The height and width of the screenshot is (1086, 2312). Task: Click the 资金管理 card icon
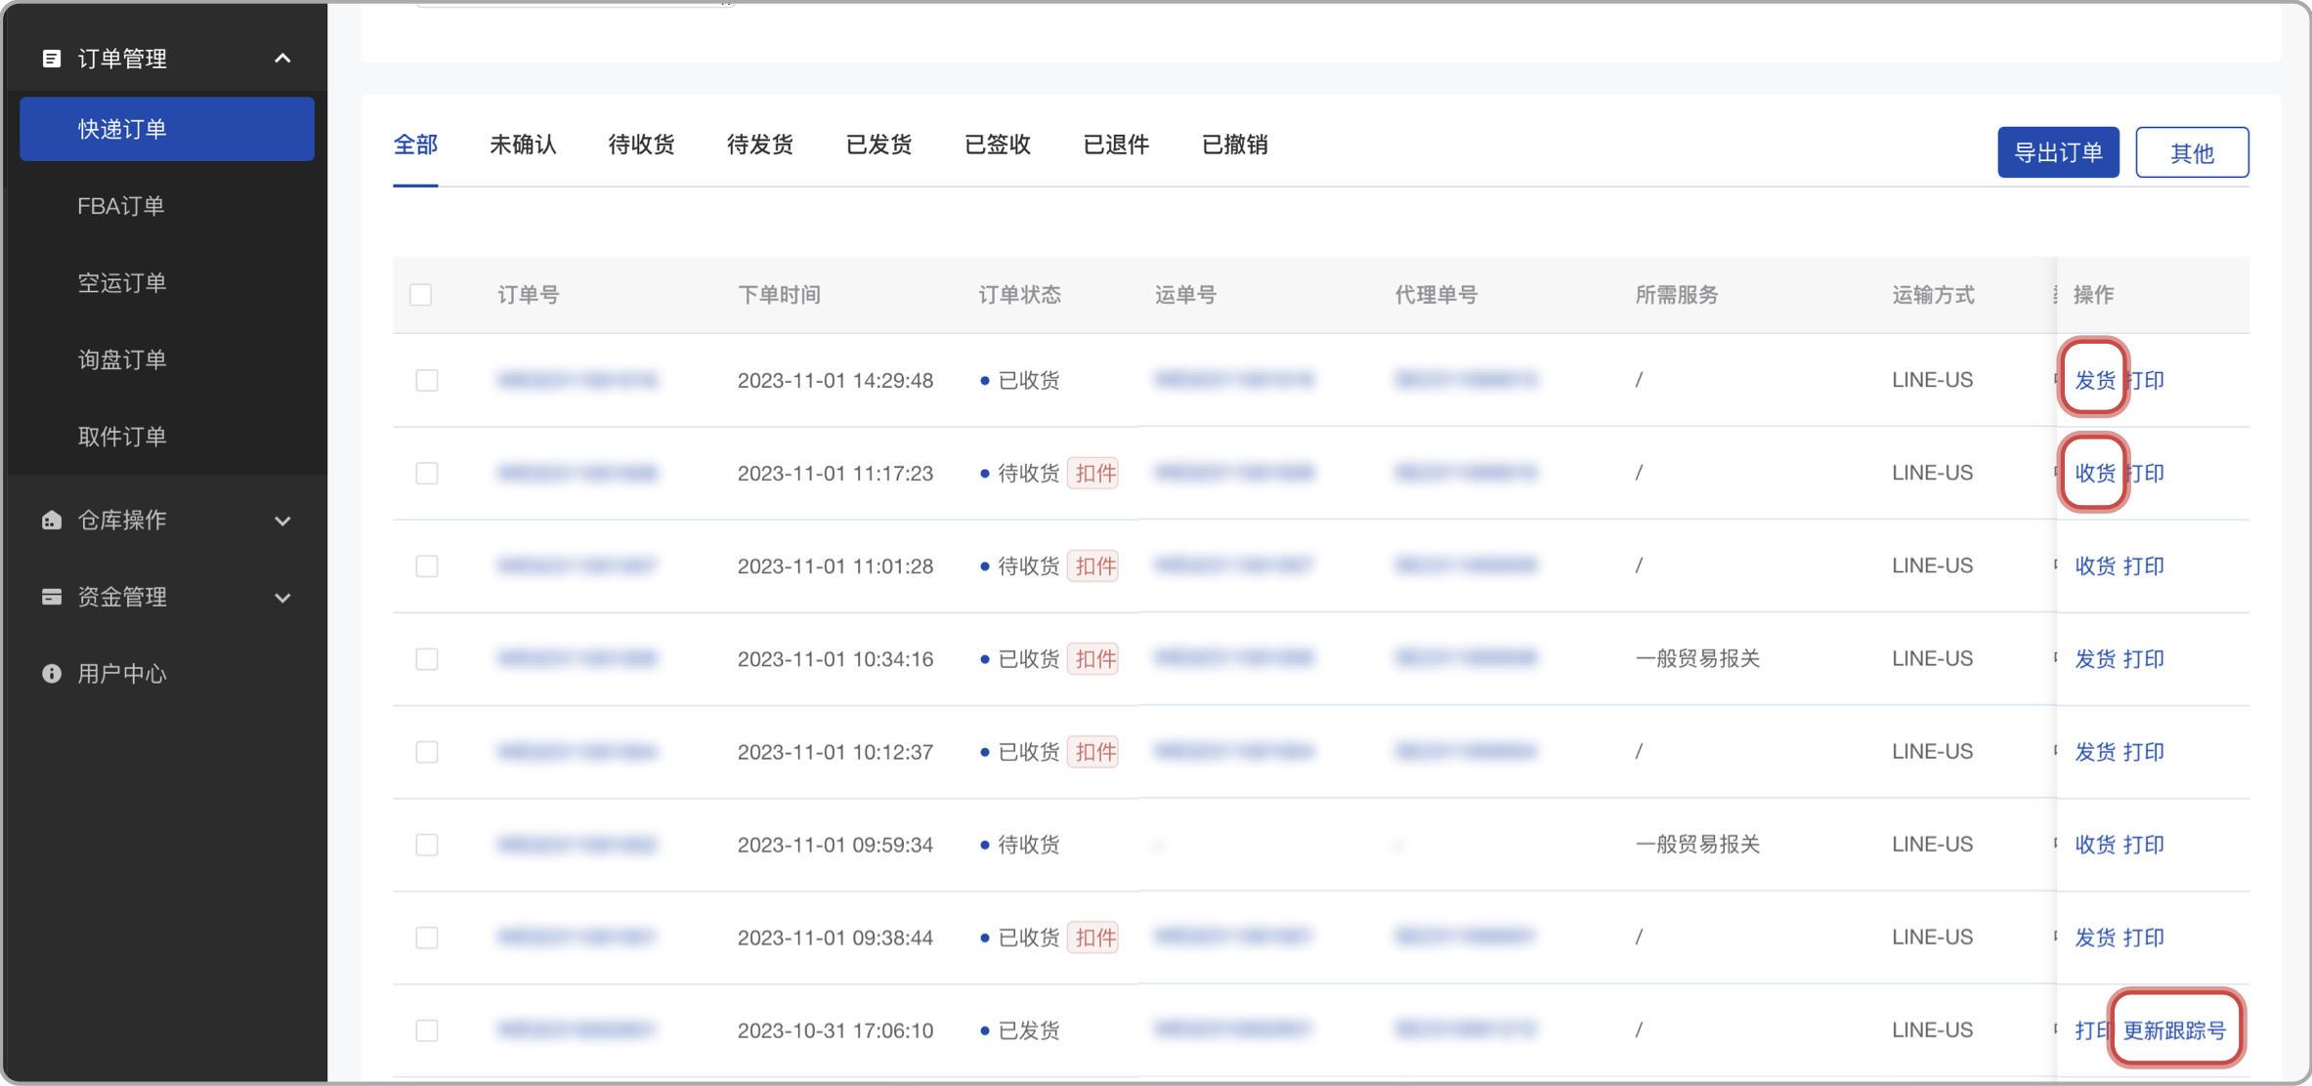click(x=52, y=597)
